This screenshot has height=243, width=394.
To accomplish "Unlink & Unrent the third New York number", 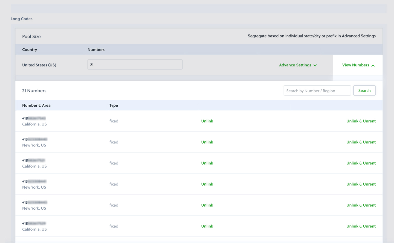I will tap(361, 205).
